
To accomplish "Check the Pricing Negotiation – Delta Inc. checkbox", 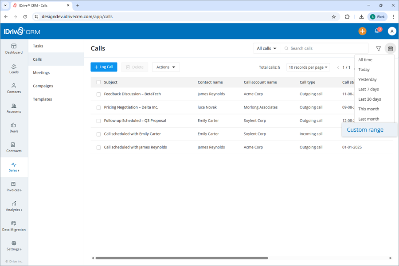I will pos(98,107).
